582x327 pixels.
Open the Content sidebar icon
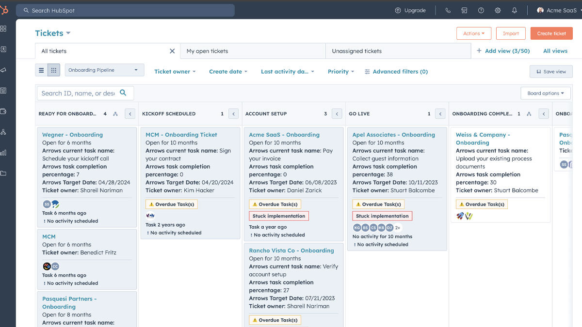click(3, 91)
